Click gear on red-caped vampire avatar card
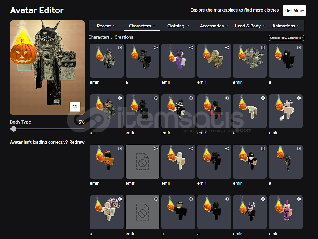The width and height of the screenshot is (318, 239). tap(227, 98)
